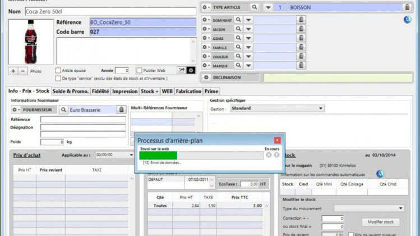420x236 pixels.
Task: Select the Info - Prix - Stock tab
Action: pos(29,91)
